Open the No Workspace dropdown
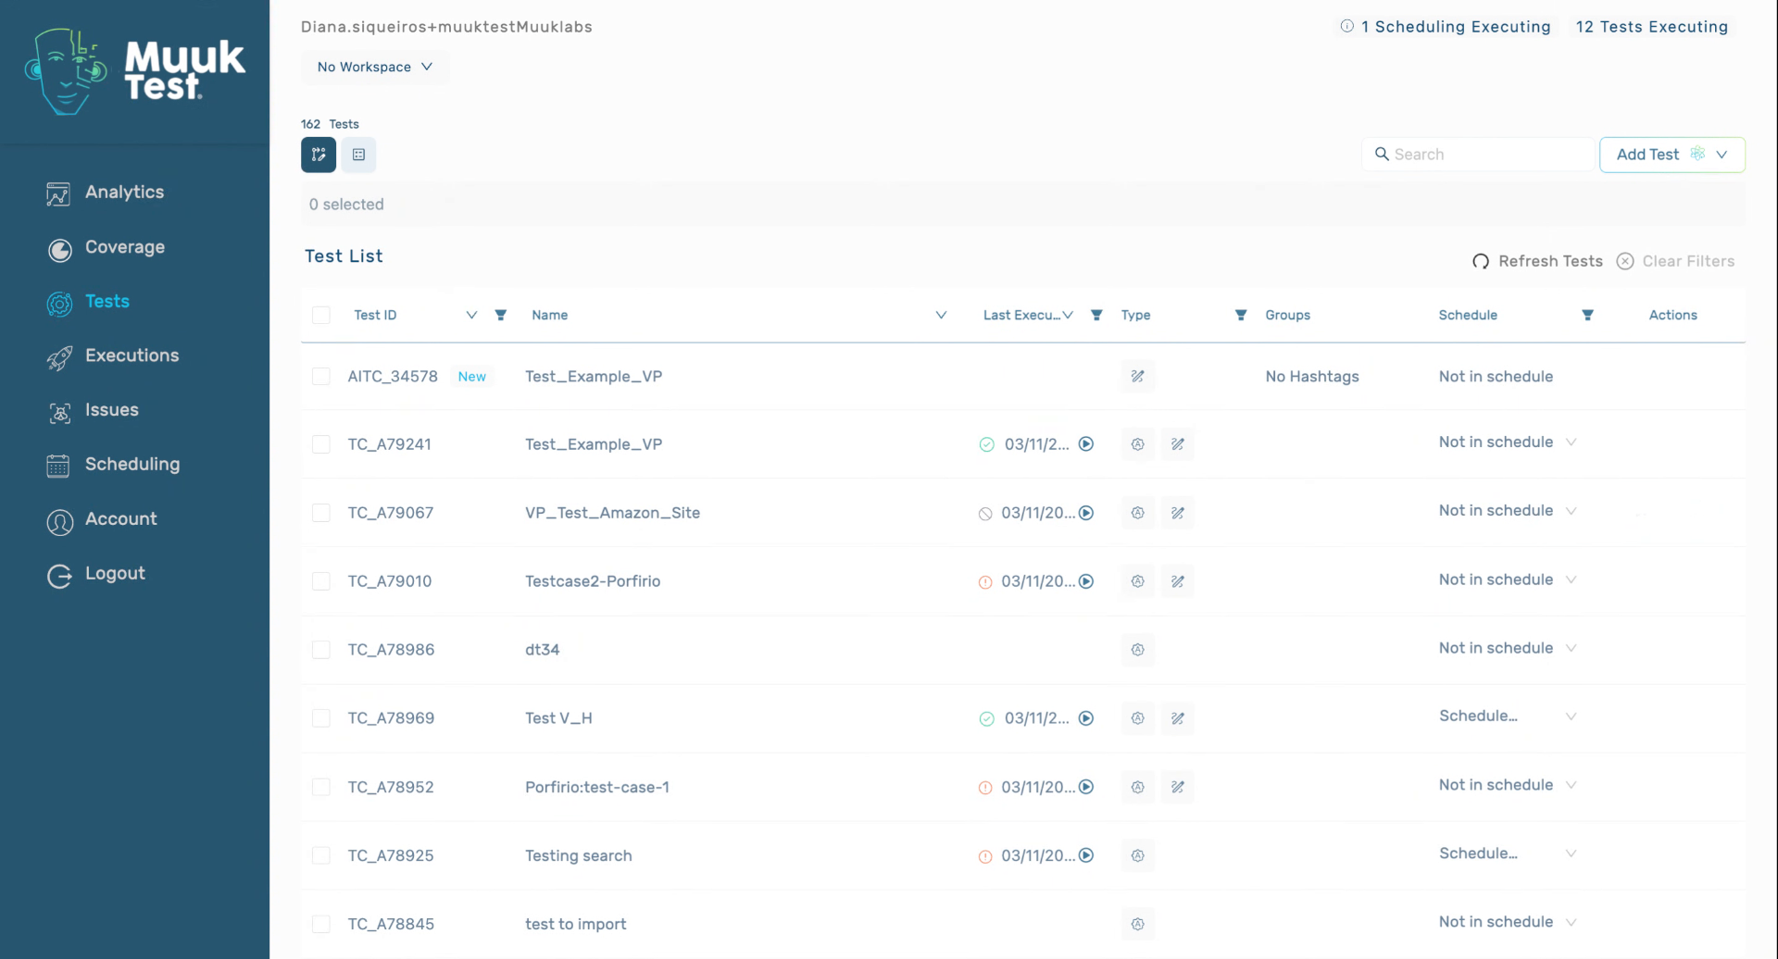1778x959 pixels. coord(375,67)
